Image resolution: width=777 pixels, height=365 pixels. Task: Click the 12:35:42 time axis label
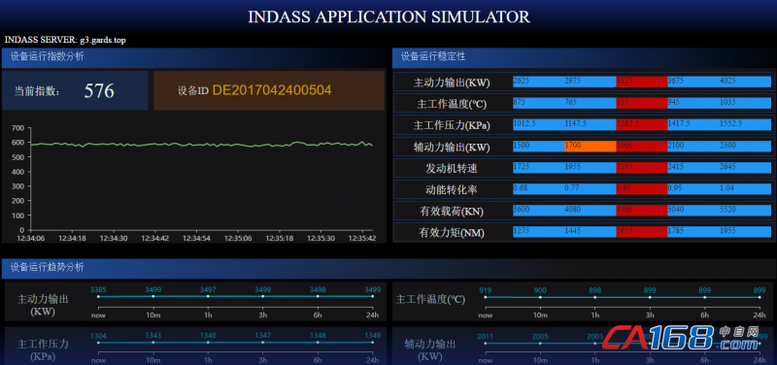click(x=362, y=238)
